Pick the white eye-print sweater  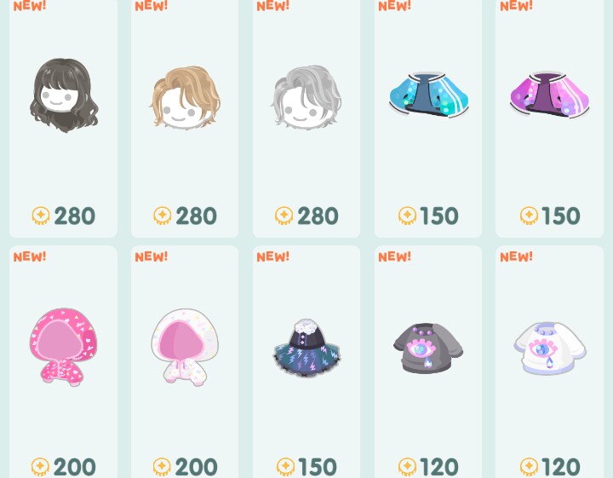click(550, 348)
